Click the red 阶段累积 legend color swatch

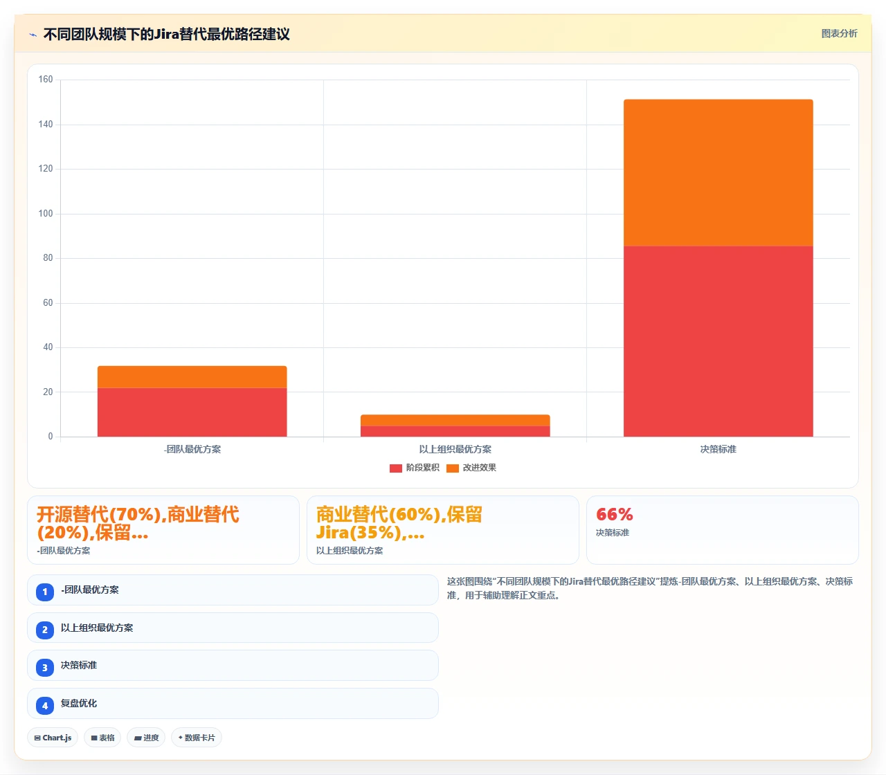(x=396, y=468)
